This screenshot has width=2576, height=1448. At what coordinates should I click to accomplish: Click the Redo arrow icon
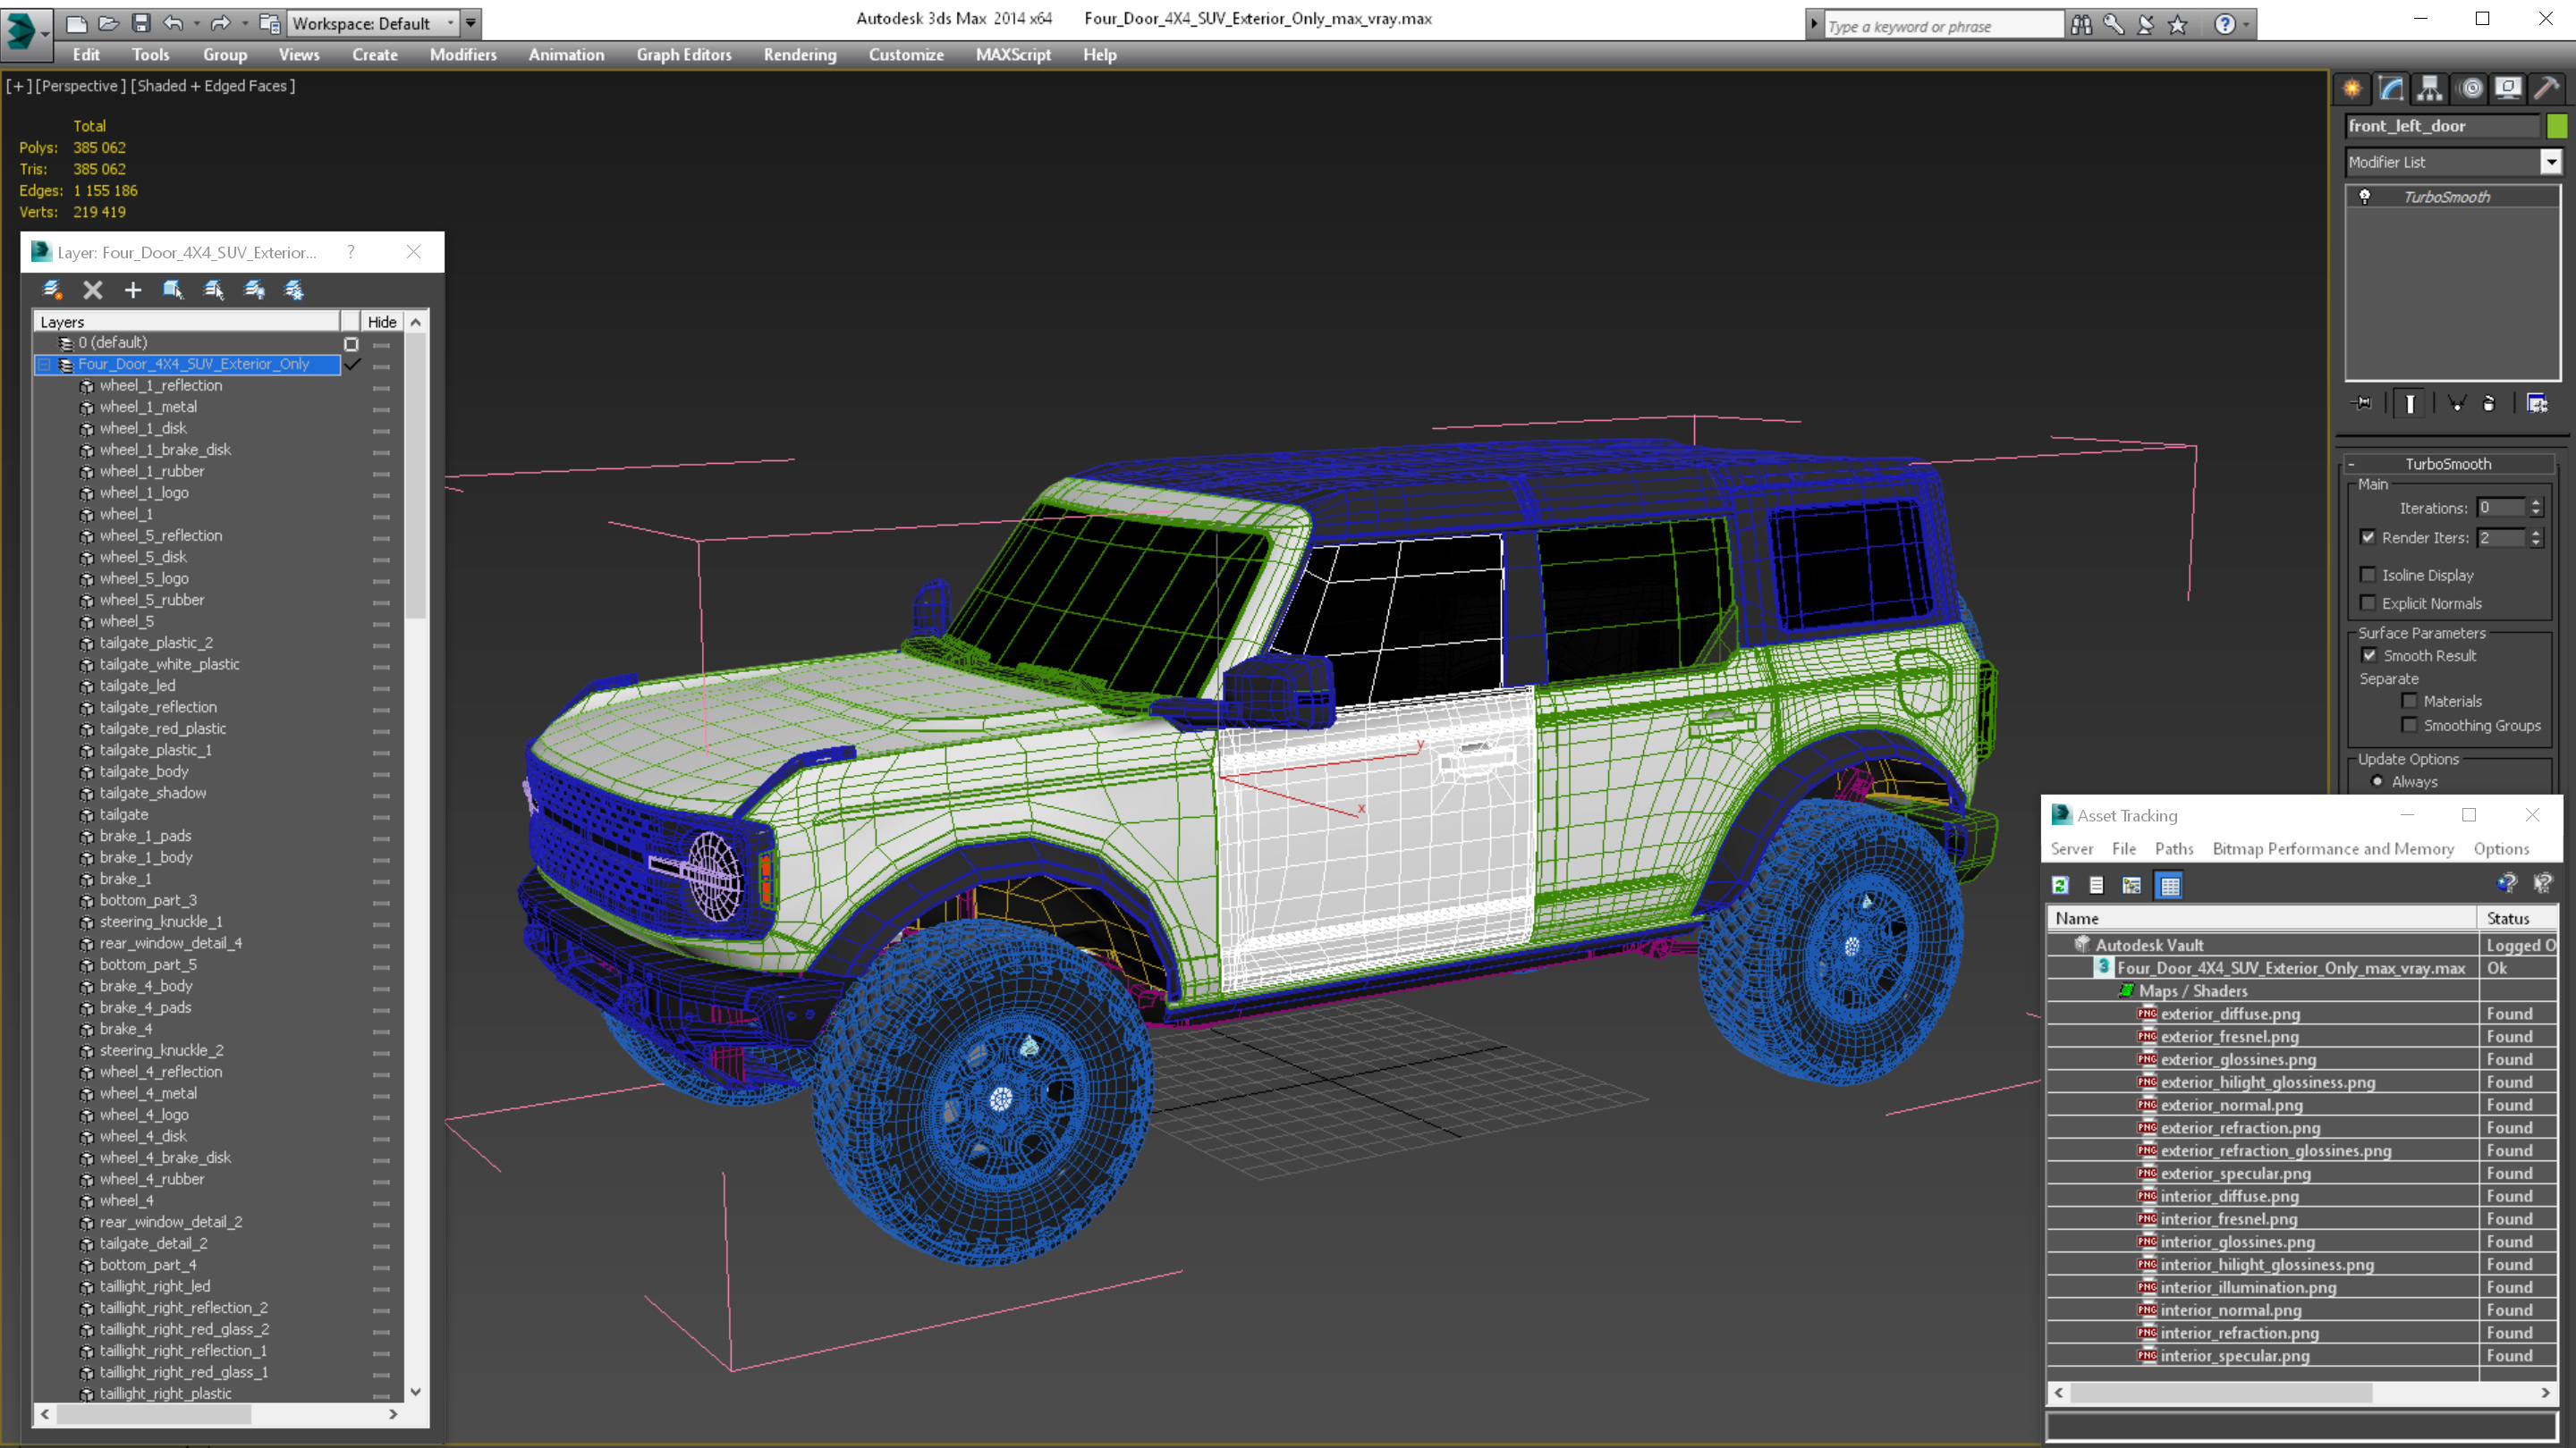pos(220,23)
